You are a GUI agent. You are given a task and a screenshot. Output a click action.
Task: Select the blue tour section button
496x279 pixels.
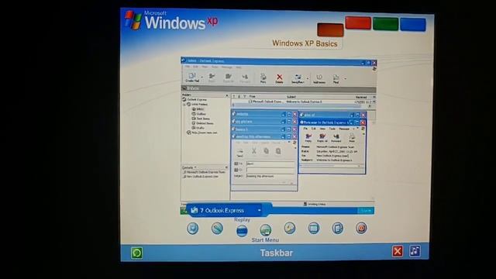[x=413, y=25]
